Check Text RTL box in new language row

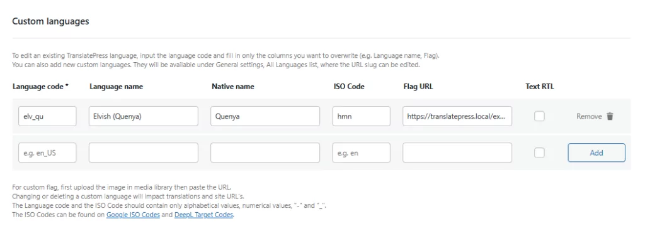click(539, 153)
